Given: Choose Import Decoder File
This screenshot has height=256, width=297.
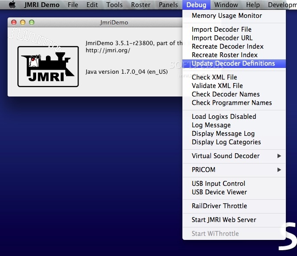Looking at the screenshot, I should 234,29.
